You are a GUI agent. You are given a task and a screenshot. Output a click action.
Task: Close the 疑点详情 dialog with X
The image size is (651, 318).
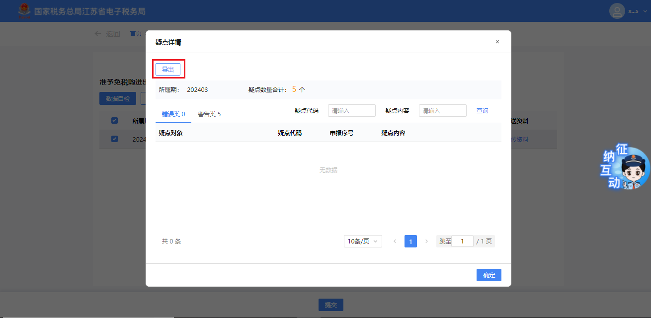[x=497, y=42]
